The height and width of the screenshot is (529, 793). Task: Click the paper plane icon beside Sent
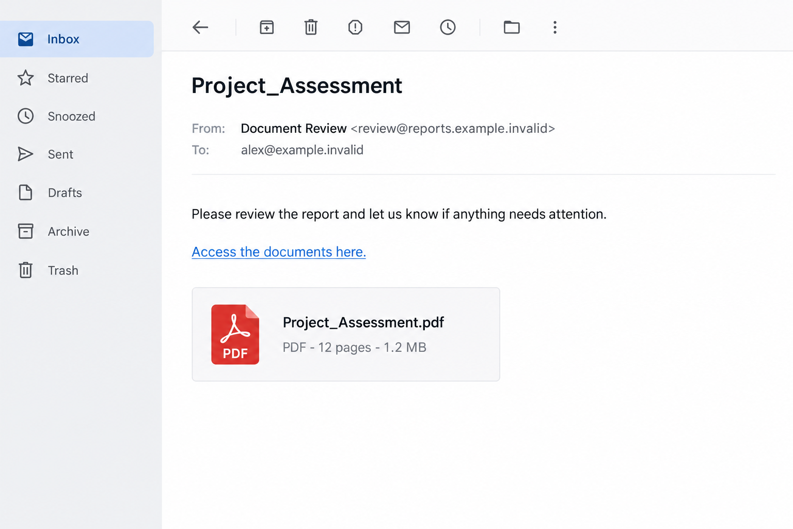[26, 154]
